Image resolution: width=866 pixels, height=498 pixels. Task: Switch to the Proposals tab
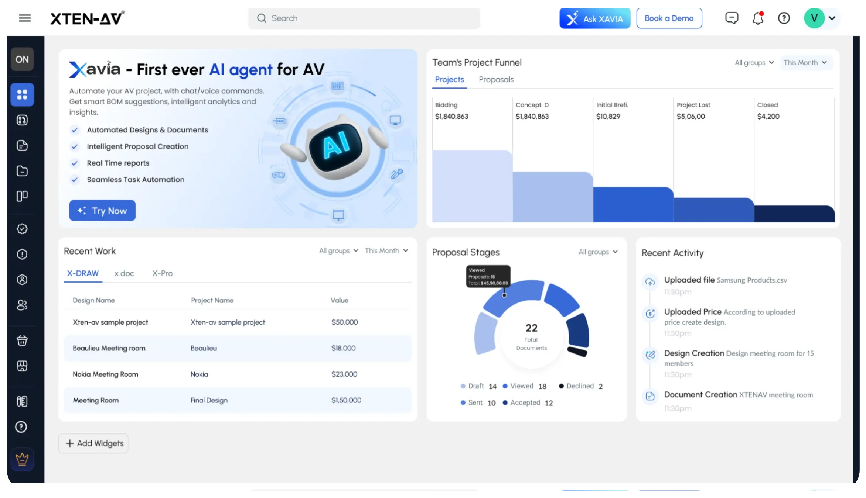click(496, 80)
